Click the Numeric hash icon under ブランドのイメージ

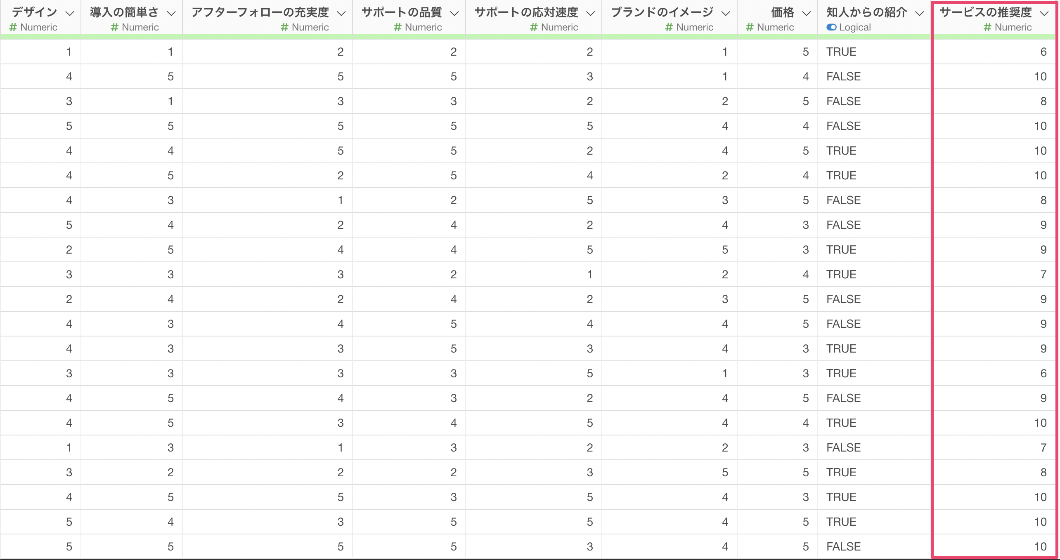tap(669, 27)
